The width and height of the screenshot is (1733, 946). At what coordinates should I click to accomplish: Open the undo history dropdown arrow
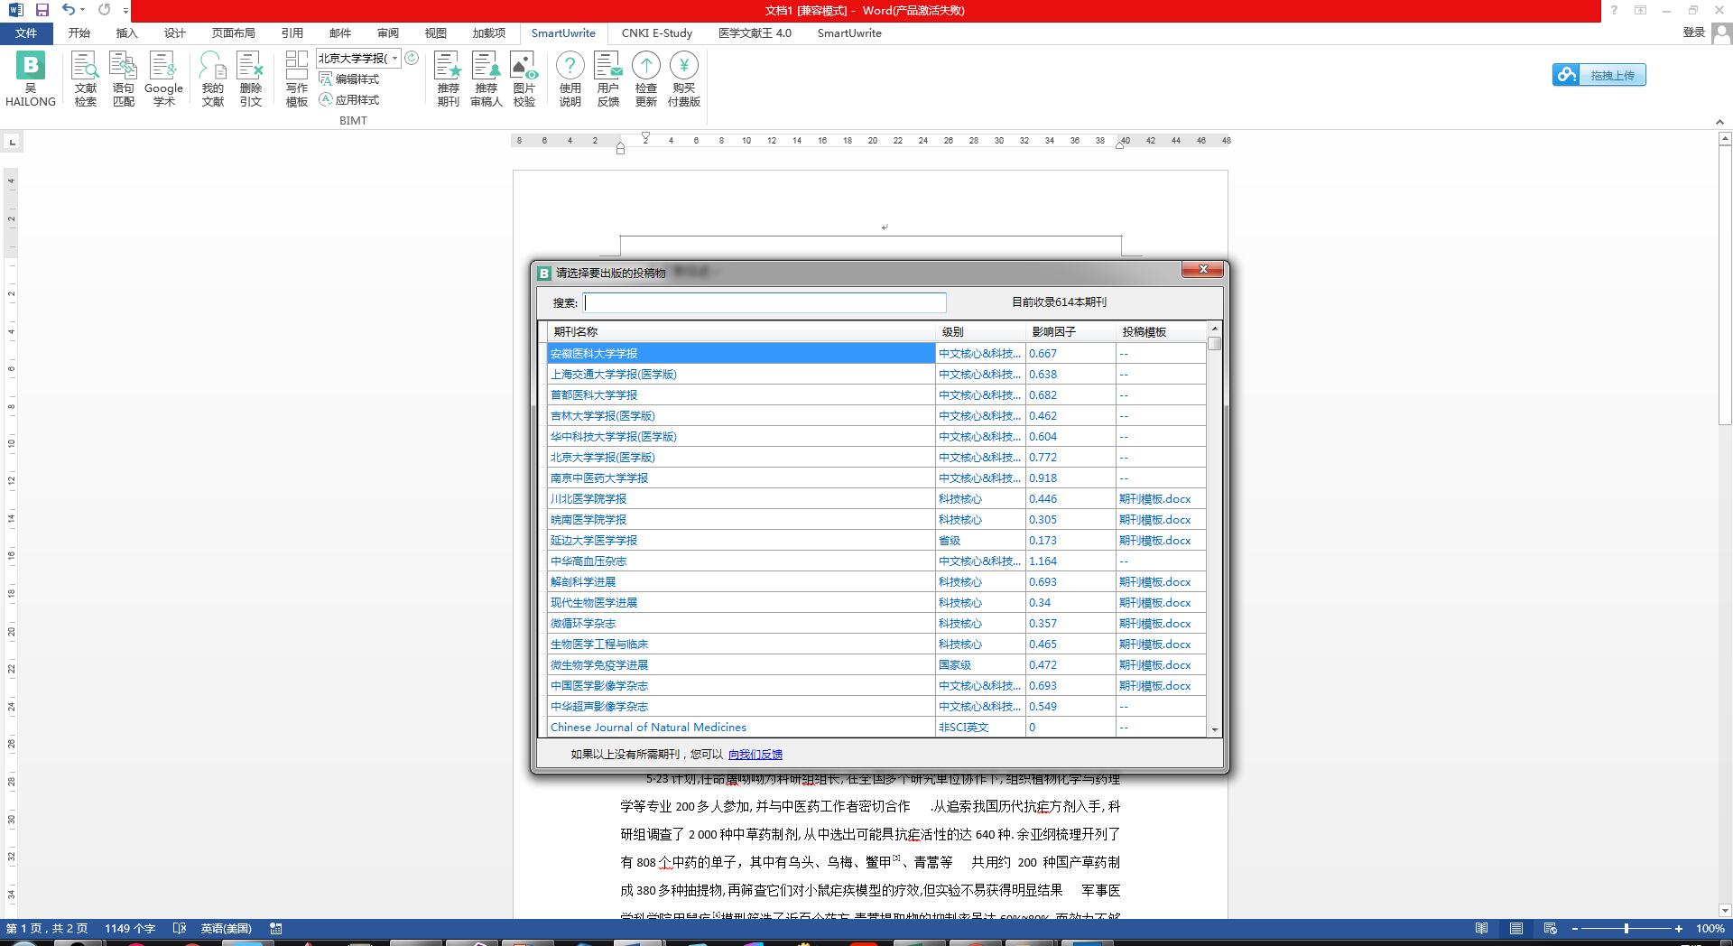82,10
